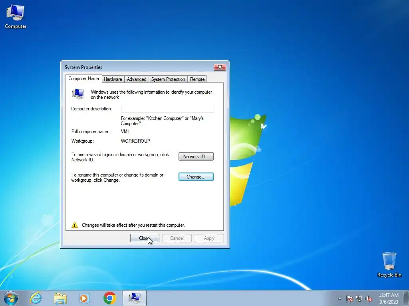Switch to the Advanced tab
Viewport: 409px width, 306px height.
pyautogui.click(x=137, y=79)
